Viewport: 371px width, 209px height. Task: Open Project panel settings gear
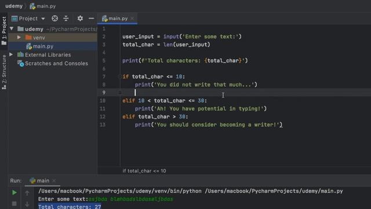80,19
